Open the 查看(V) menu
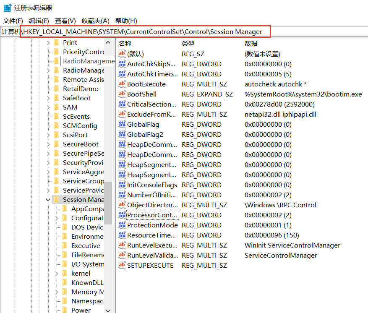The image size is (368, 313). (x=65, y=21)
